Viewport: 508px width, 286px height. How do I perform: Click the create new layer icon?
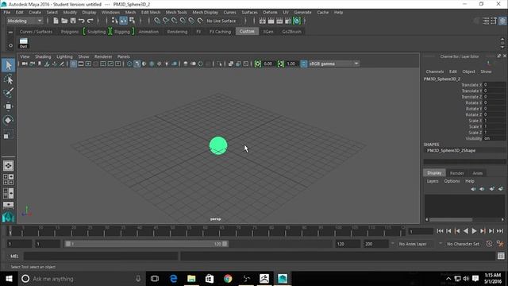492,189
